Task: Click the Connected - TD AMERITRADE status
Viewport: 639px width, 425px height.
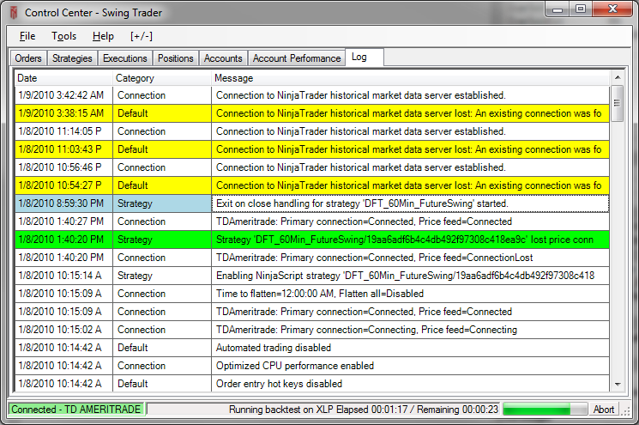Action: click(x=76, y=409)
